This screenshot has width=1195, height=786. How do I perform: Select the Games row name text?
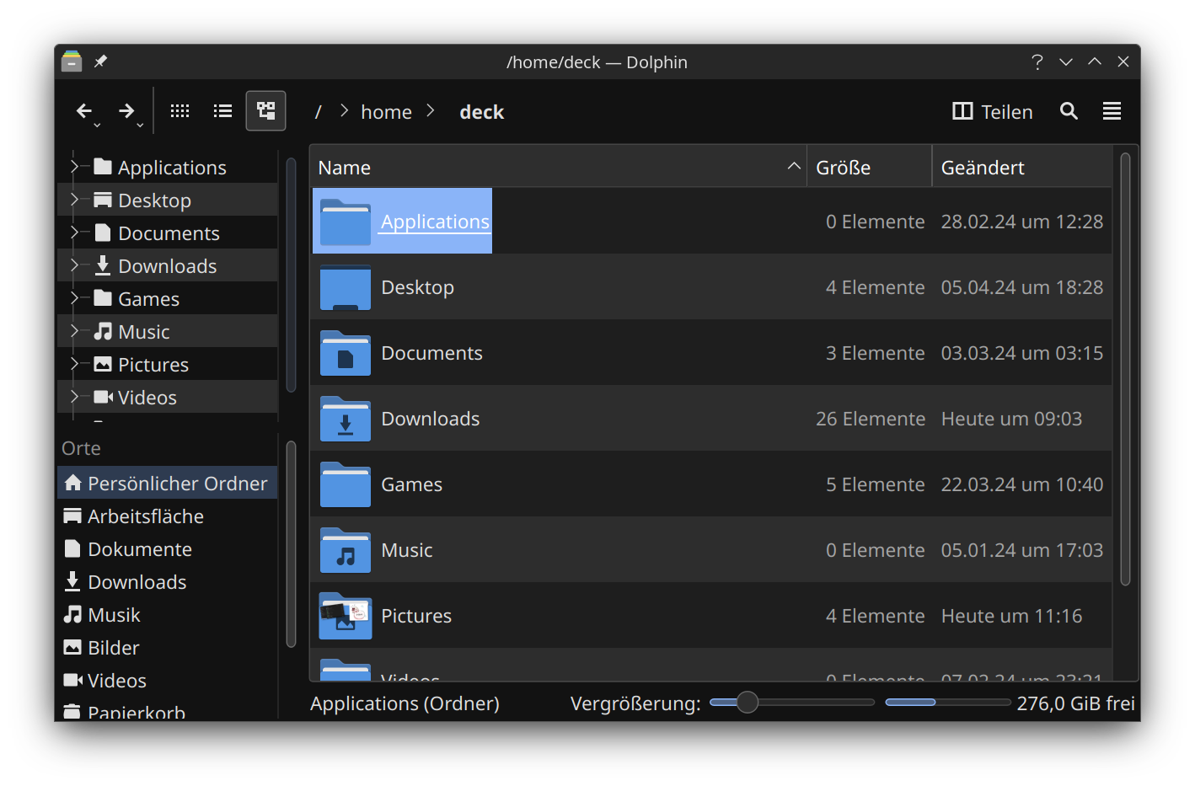pyautogui.click(x=411, y=484)
